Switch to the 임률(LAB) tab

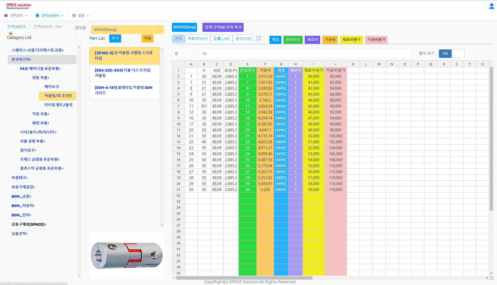tap(221, 39)
